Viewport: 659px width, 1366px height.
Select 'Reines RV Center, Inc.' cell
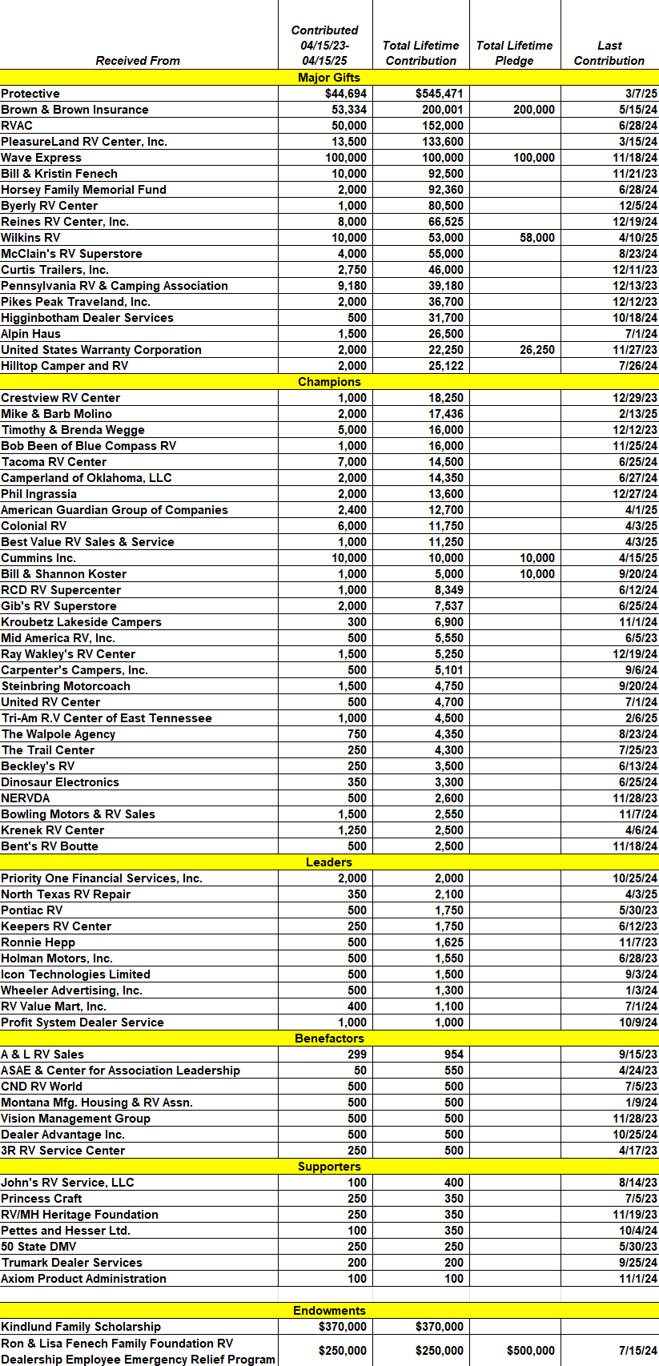click(65, 222)
